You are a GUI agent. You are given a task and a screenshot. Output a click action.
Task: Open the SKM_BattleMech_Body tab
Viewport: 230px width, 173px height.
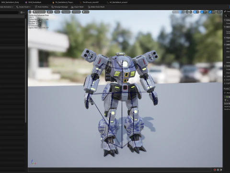(10, 2)
